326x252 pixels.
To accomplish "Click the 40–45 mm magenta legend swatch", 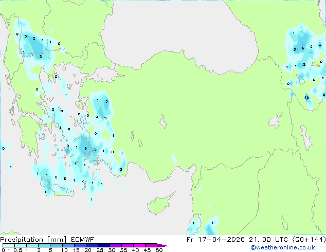I will coord(139,245).
